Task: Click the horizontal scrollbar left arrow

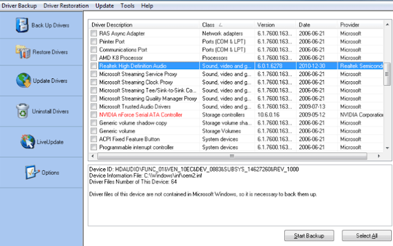Action: tap(93, 156)
